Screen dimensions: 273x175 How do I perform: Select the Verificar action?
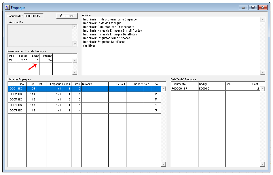point(89,45)
